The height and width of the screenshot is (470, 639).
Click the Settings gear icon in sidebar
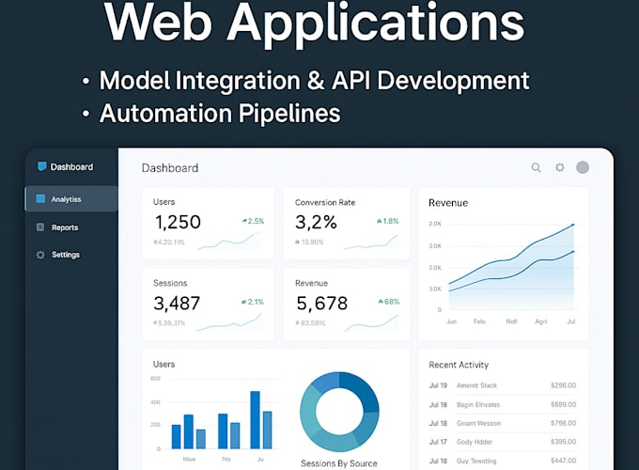point(40,255)
